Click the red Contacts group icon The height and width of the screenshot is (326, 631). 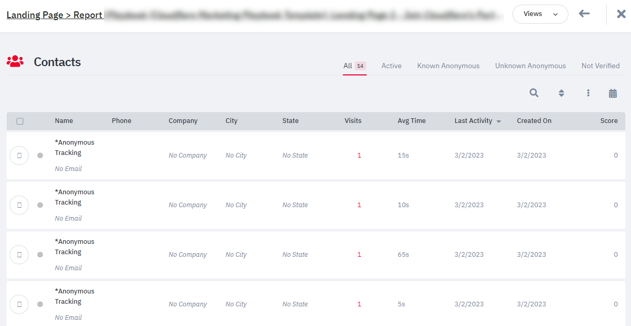click(x=15, y=61)
